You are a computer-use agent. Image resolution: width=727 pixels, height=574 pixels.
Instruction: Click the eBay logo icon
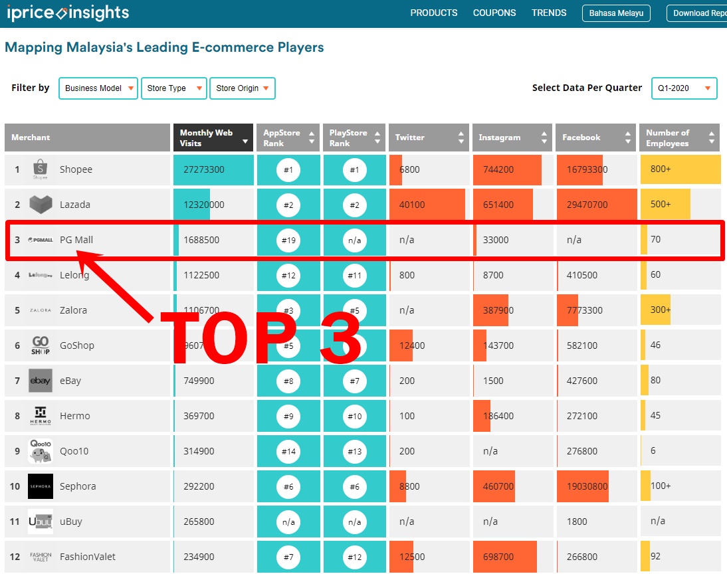point(41,381)
